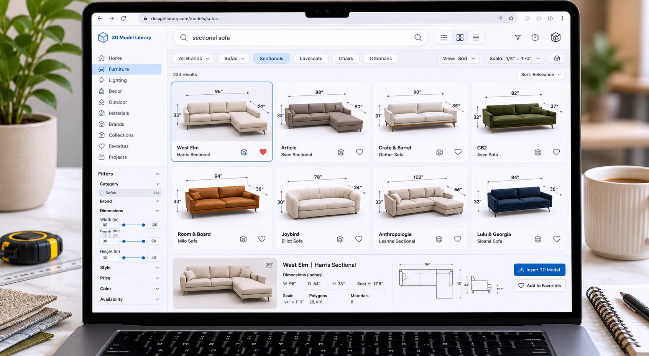Favorite the Joybird Elliot Sofa

(359, 239)
